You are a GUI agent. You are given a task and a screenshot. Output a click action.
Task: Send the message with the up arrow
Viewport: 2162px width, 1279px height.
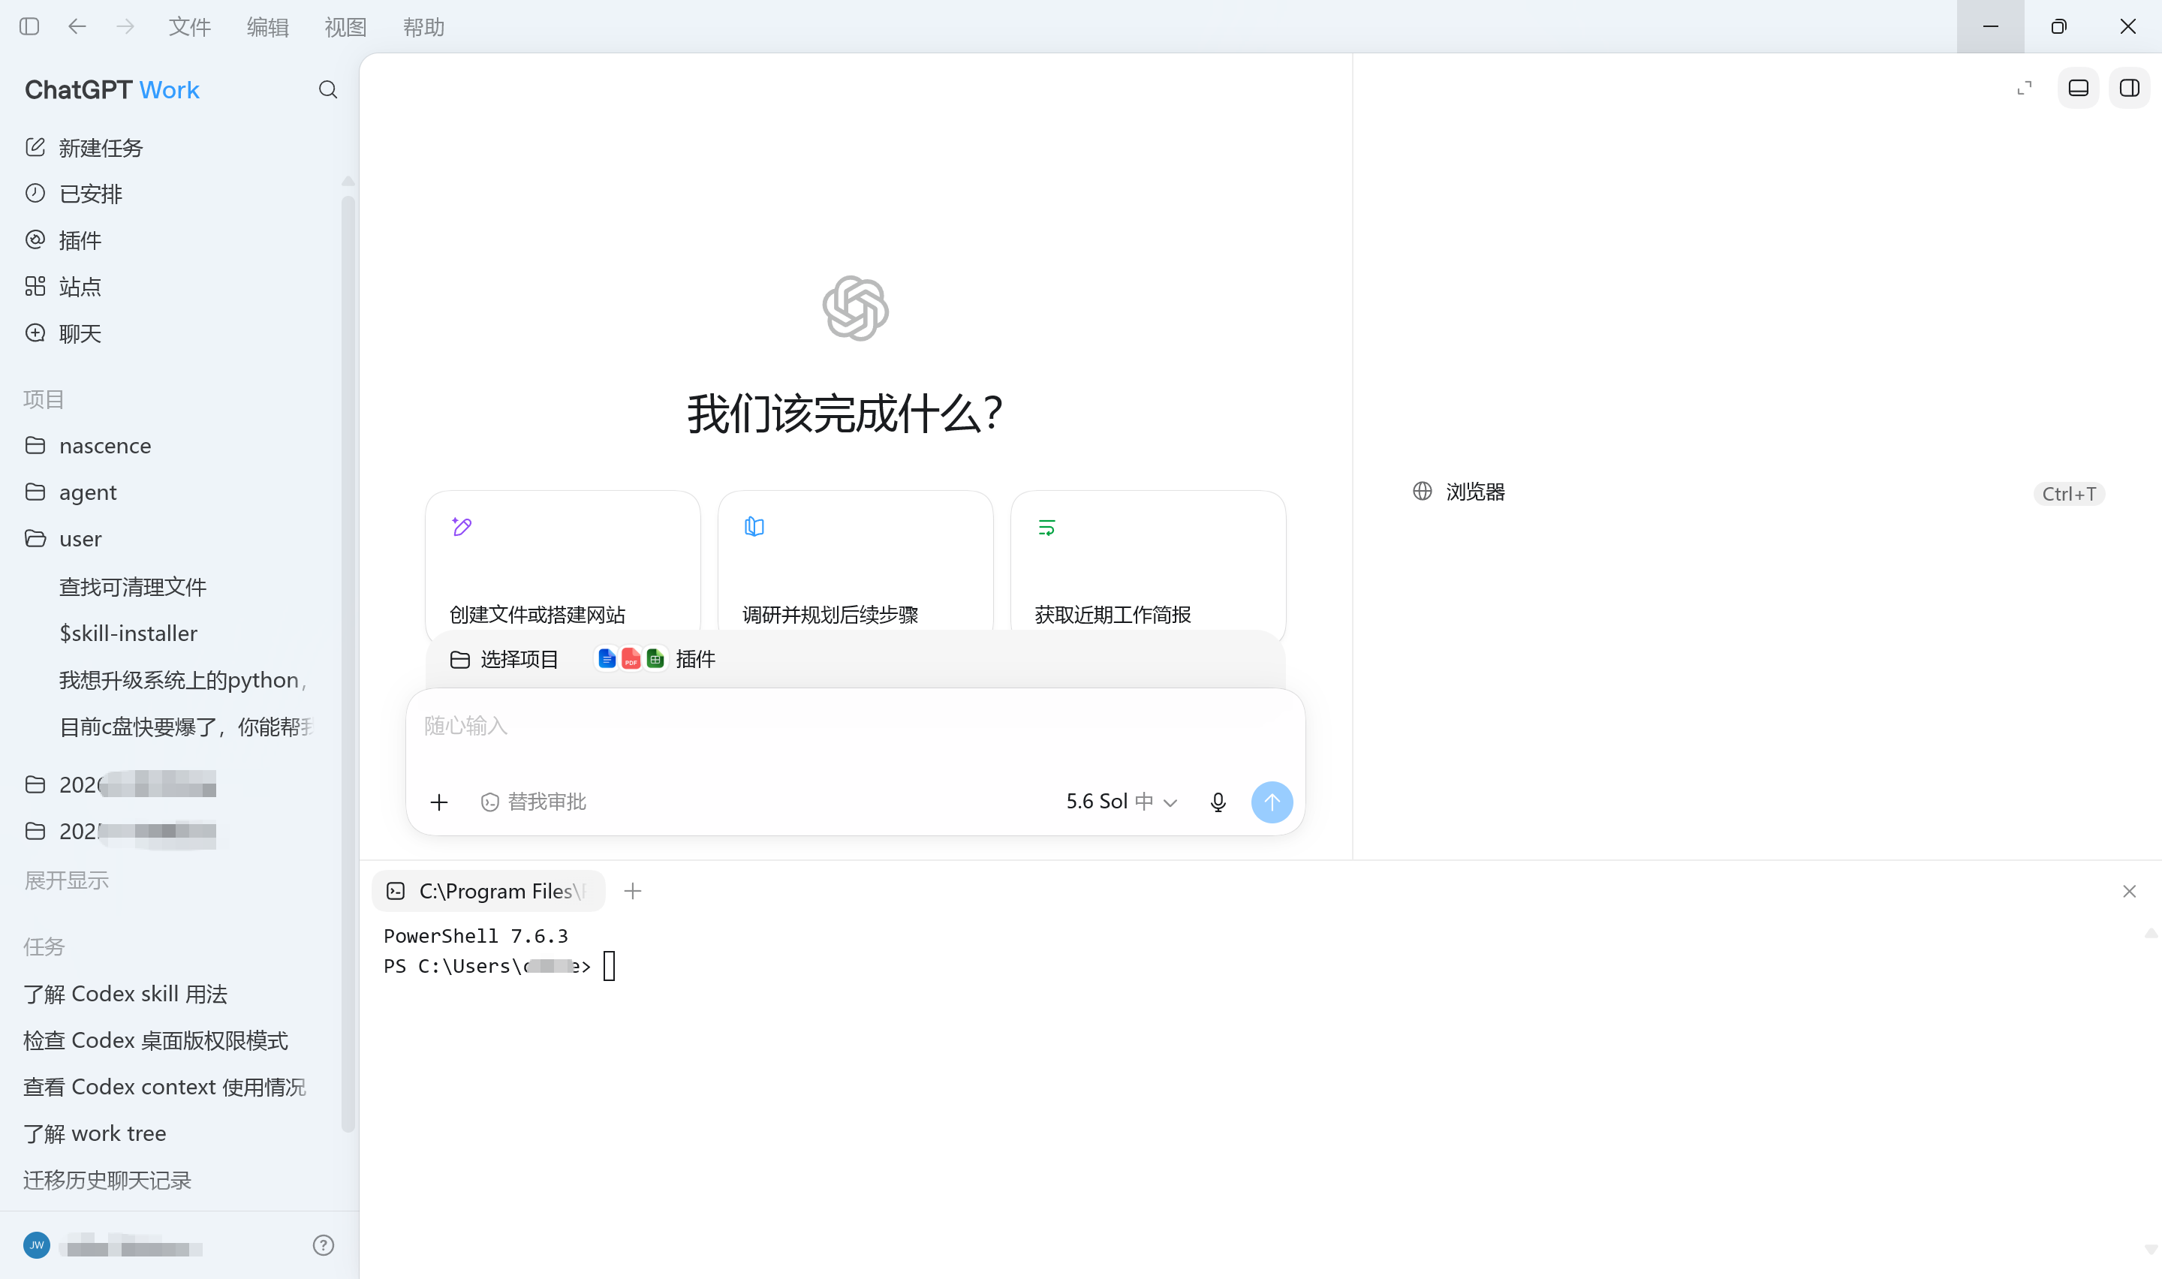click(1272, 802)
